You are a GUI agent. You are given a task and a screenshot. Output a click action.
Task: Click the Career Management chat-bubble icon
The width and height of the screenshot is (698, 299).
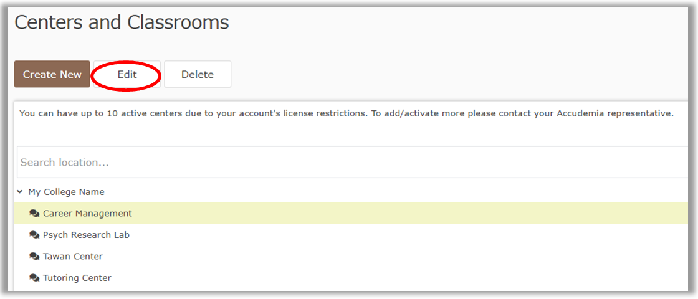tap(34, 213)
